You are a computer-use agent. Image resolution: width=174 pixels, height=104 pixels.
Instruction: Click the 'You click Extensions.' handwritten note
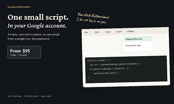(x=93, y=16)
